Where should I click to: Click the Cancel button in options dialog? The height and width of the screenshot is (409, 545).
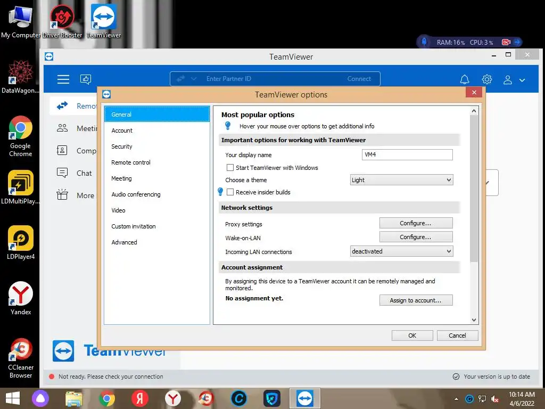[457, 336]
